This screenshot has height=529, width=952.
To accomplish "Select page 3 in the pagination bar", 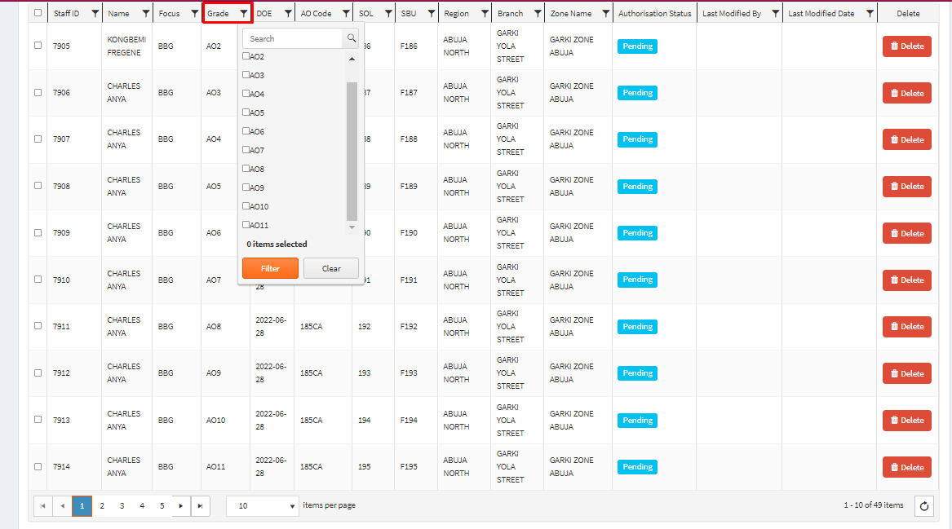I will [x=122, y=505].
